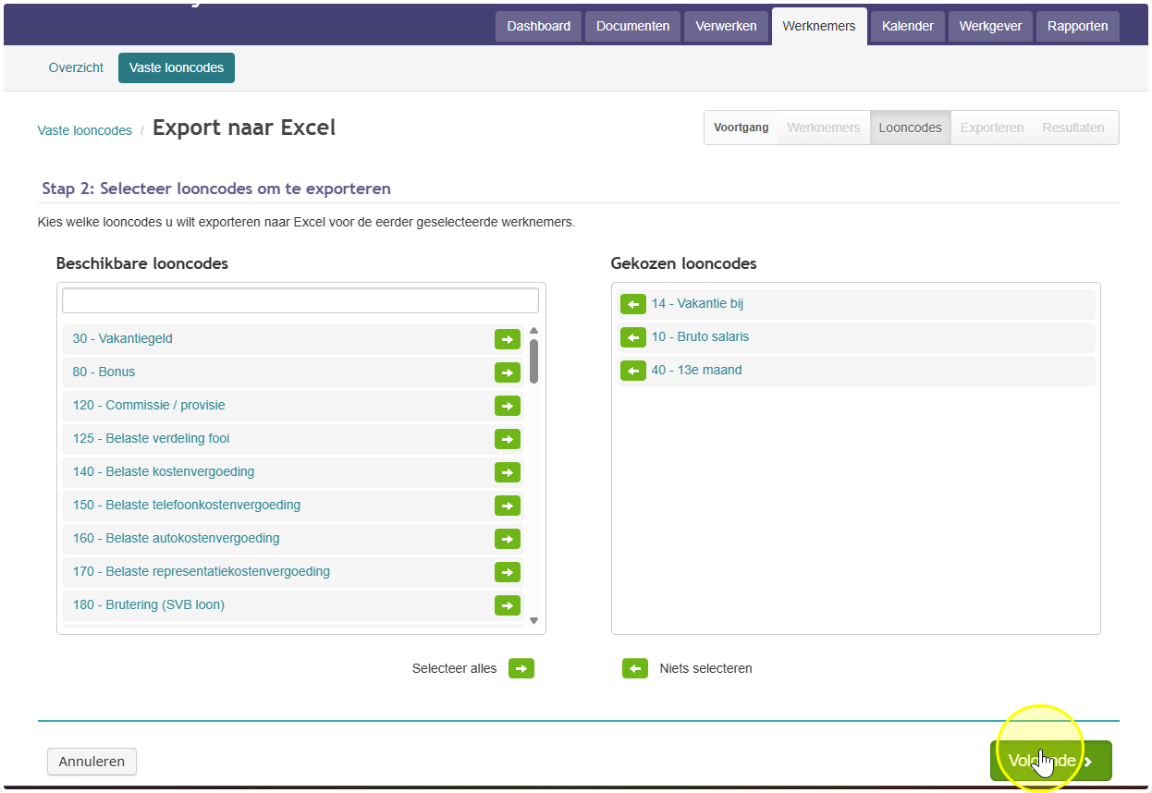Add 150 - Belaste telefoonkostenvergoeding arrow icon
The width and height of the screenshot is (1152, 793).
click(508, 506)
